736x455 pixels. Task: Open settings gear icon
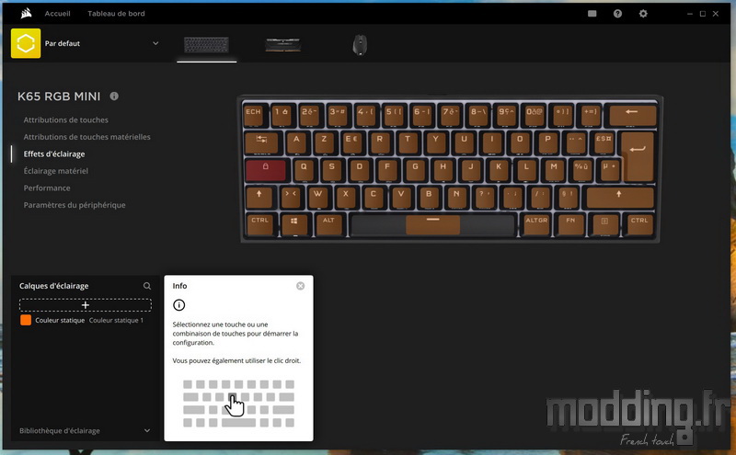point(643,14)
